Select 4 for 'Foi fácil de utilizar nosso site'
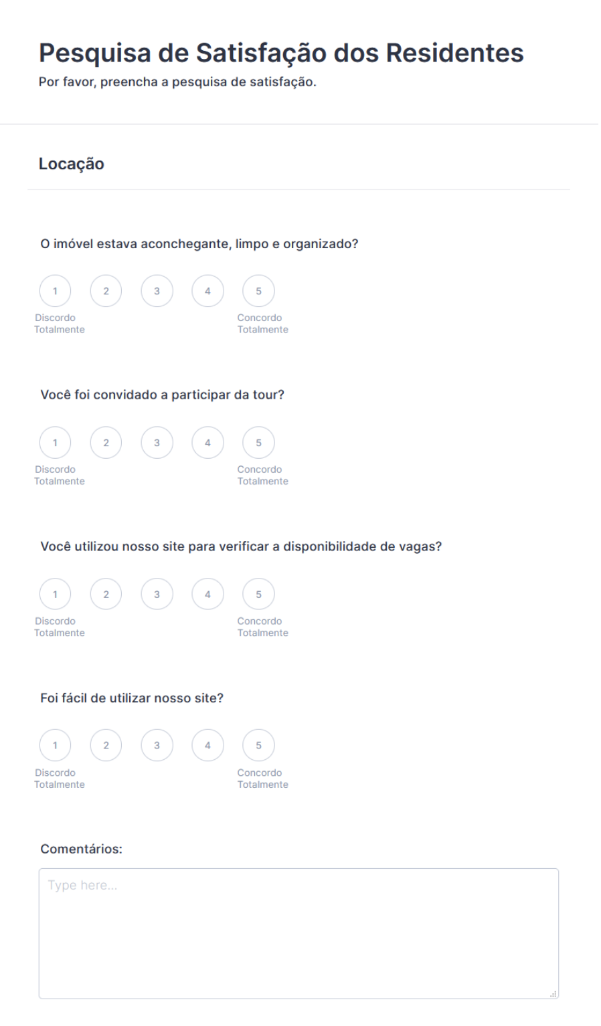Screen dimensions: 601x1026 pos(208,746)
